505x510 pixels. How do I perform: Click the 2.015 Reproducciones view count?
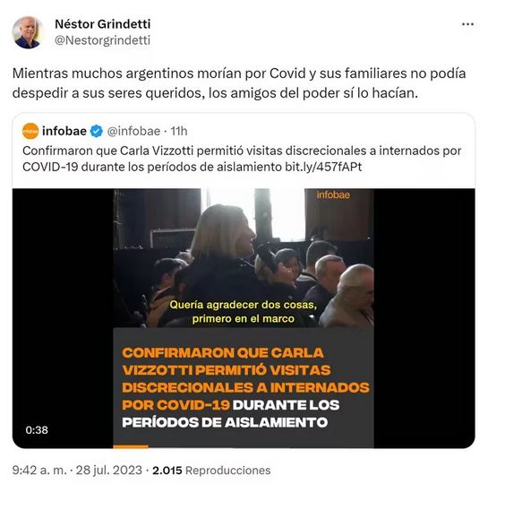(211, 471)
